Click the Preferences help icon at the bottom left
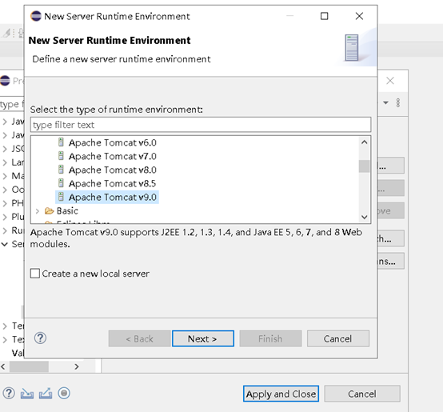 pyautogui.click(x=9, y=393)
